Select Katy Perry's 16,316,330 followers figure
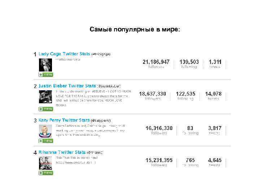Viewport: 260px width, 195px height. pos(159,128)
